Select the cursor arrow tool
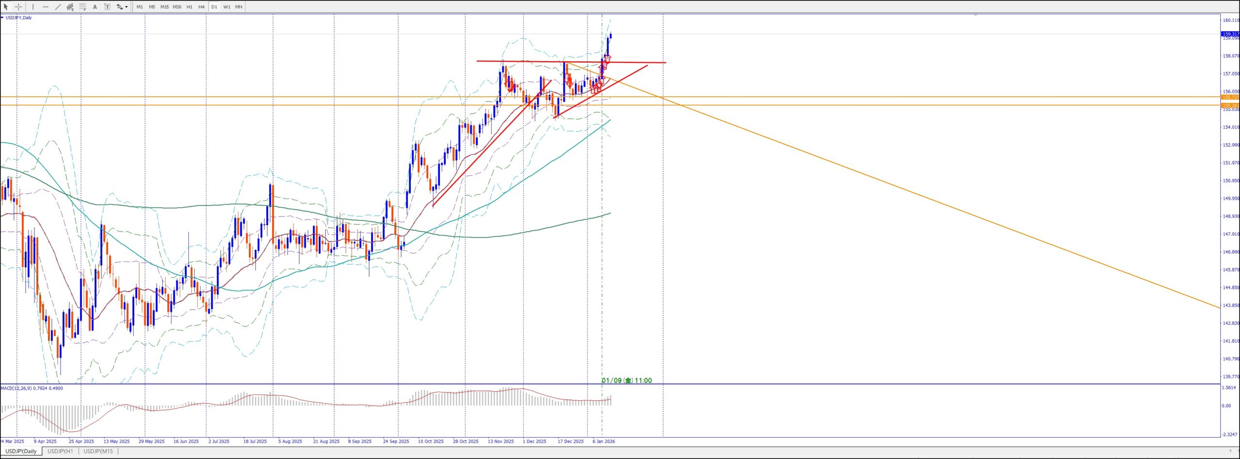The width and height of the screenshot is (1240, 459). click(6, 7)
